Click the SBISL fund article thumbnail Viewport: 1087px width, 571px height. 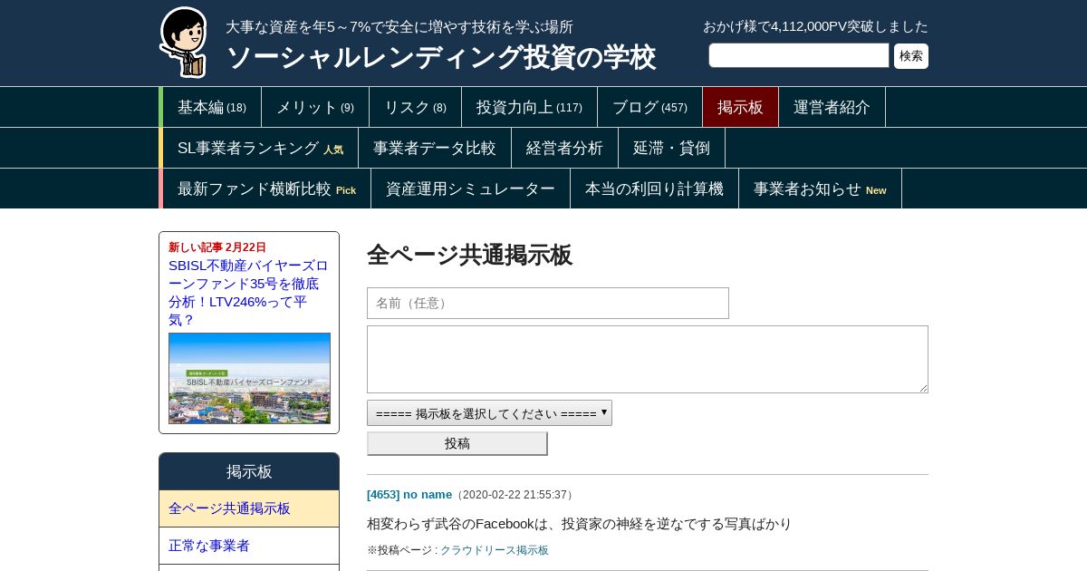[x=249, y=378]
